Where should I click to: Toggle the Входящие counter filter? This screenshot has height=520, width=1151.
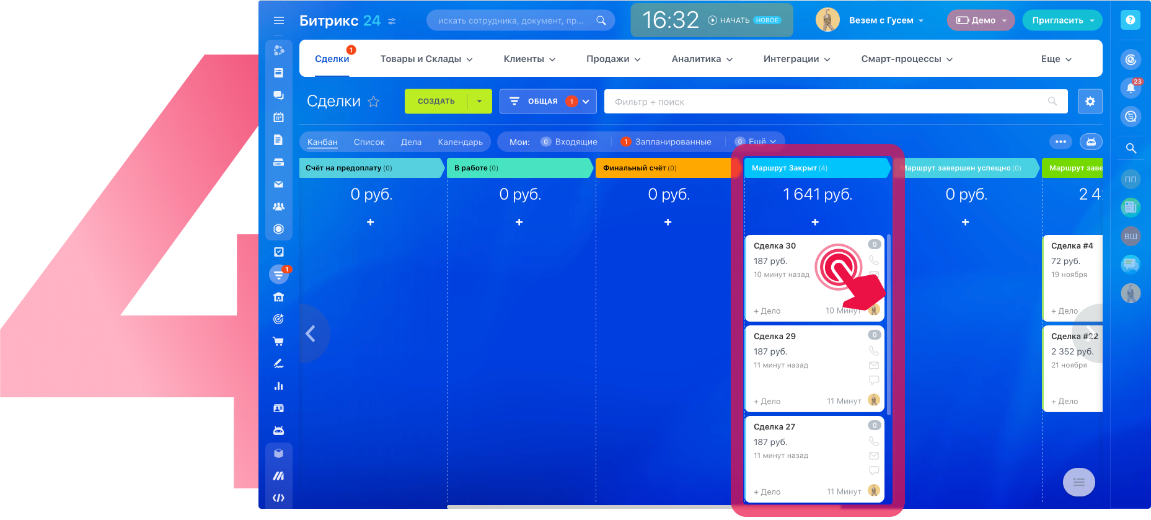click(569, 142)
